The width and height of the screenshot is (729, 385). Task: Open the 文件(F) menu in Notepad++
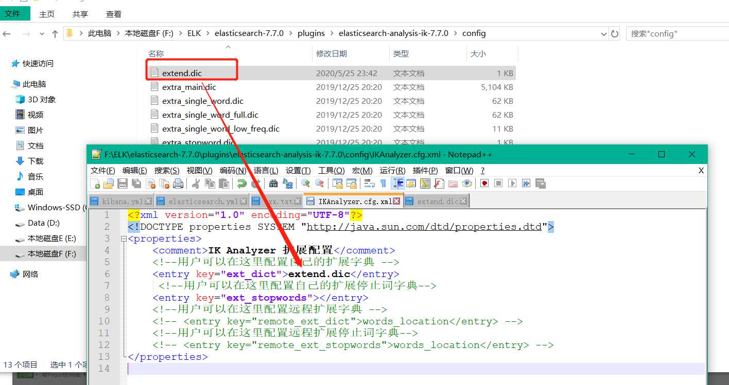[103, 171]
